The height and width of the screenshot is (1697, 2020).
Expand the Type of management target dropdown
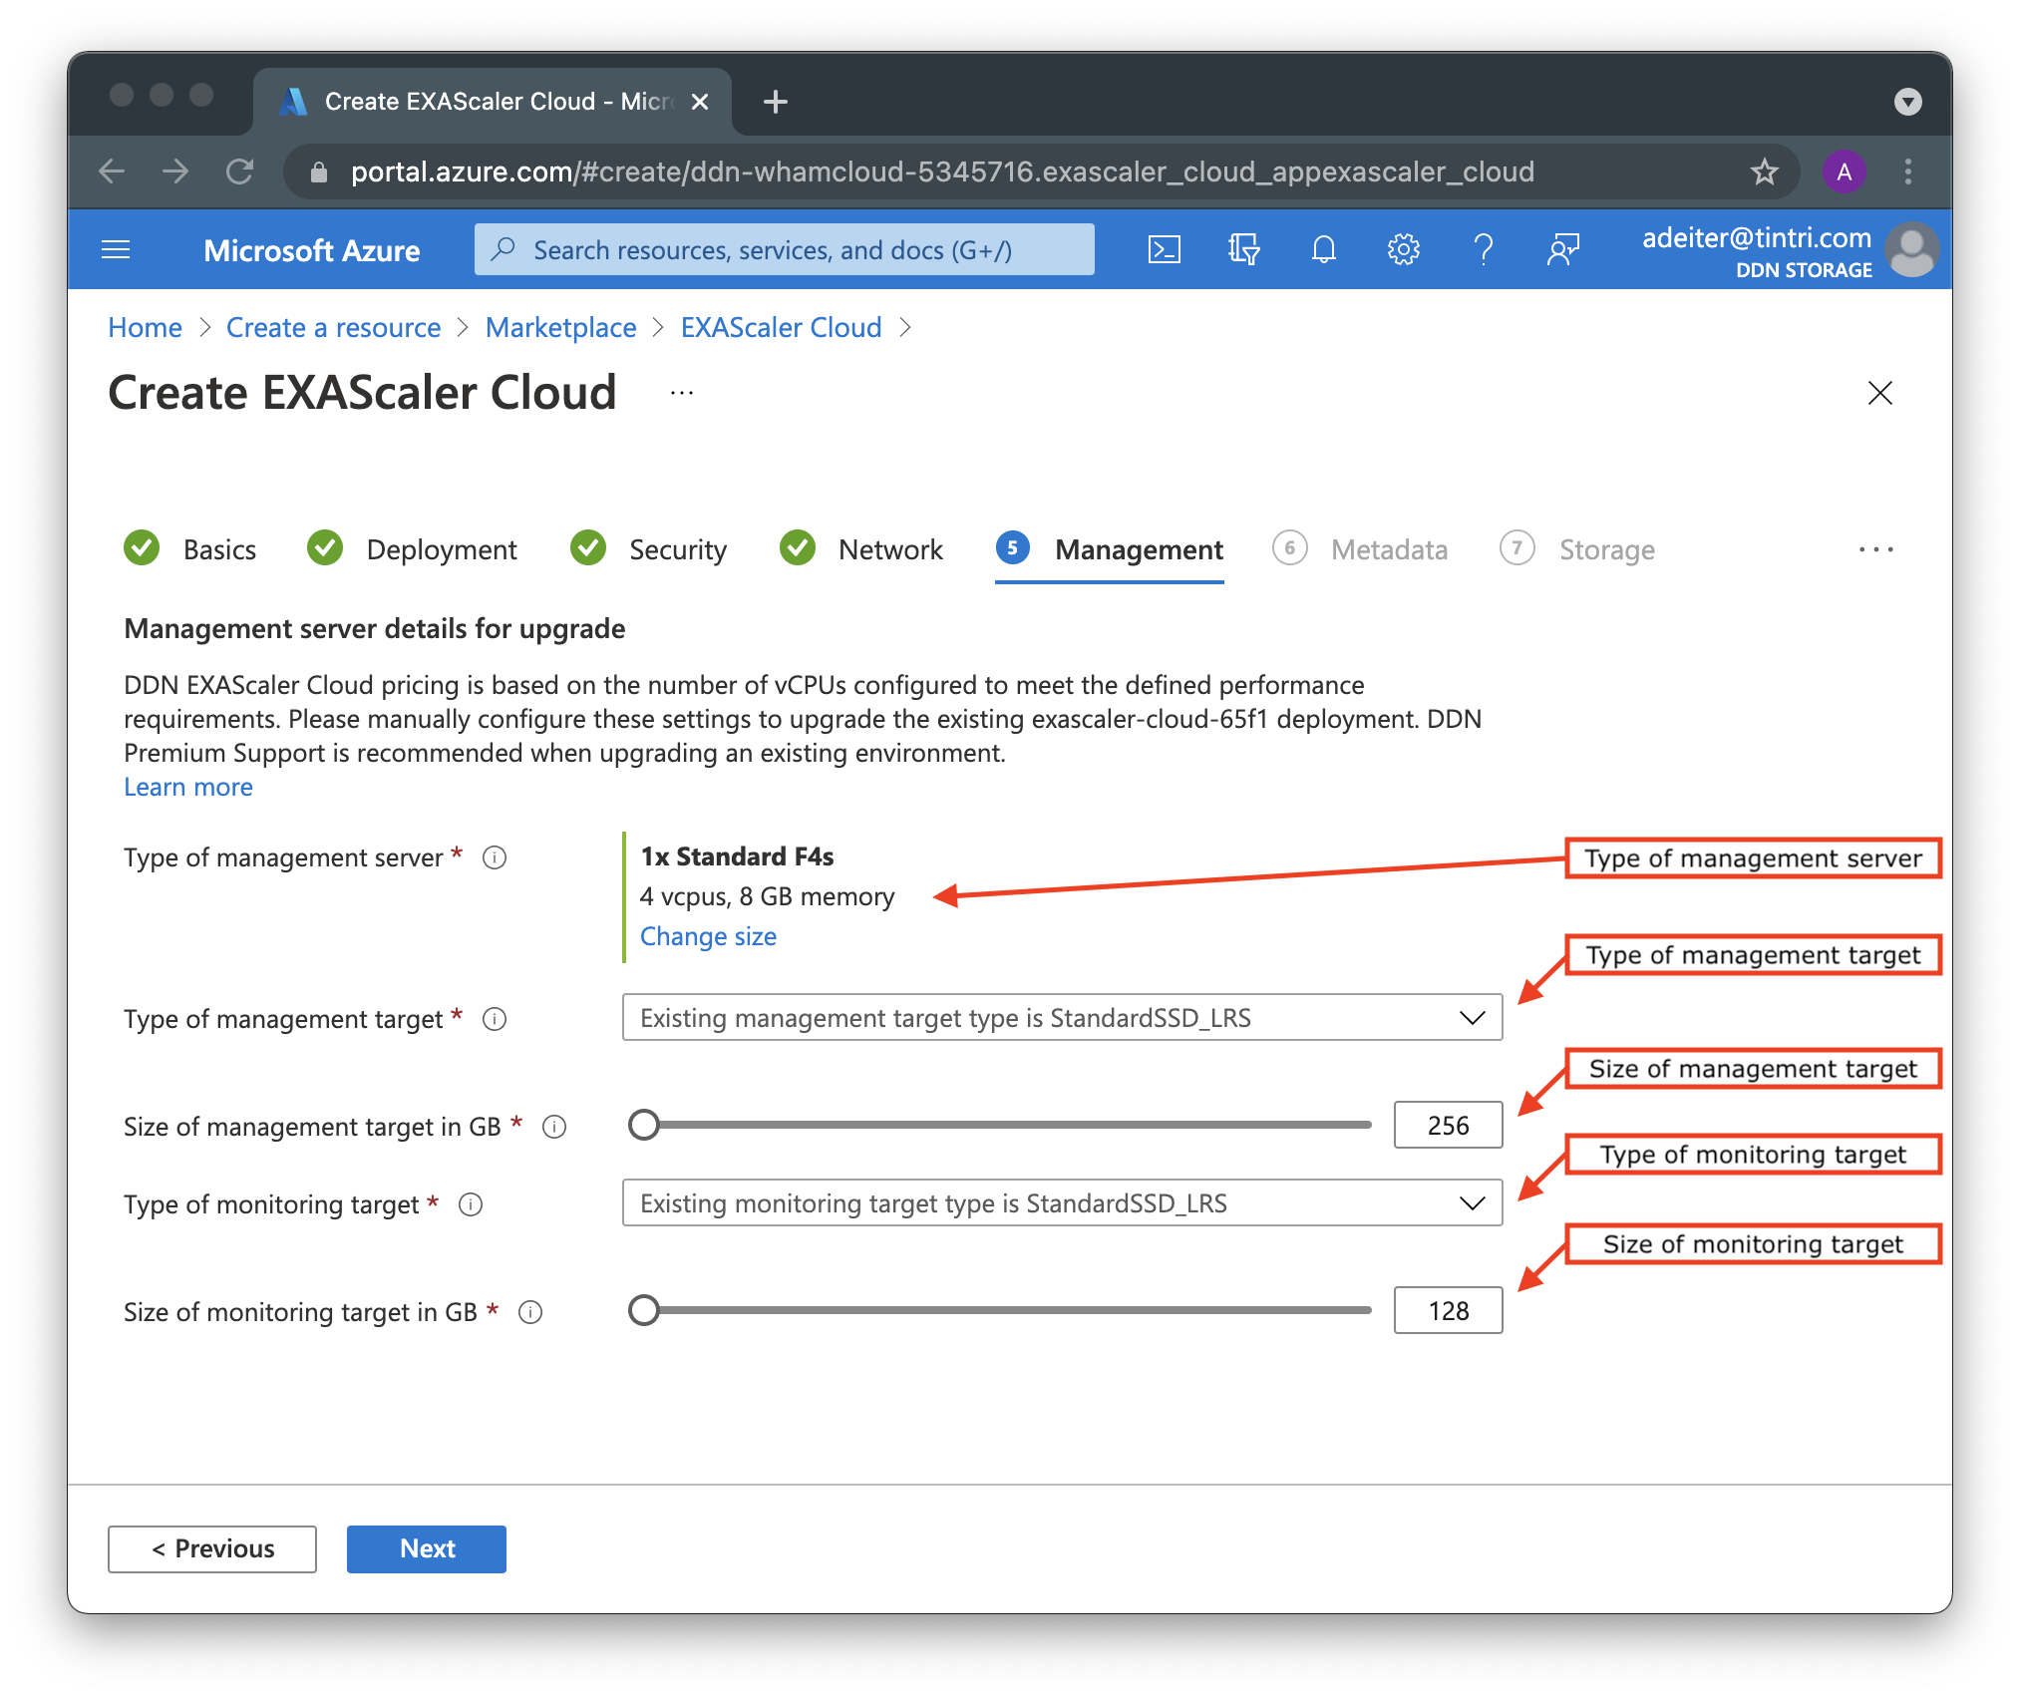1062,1017
